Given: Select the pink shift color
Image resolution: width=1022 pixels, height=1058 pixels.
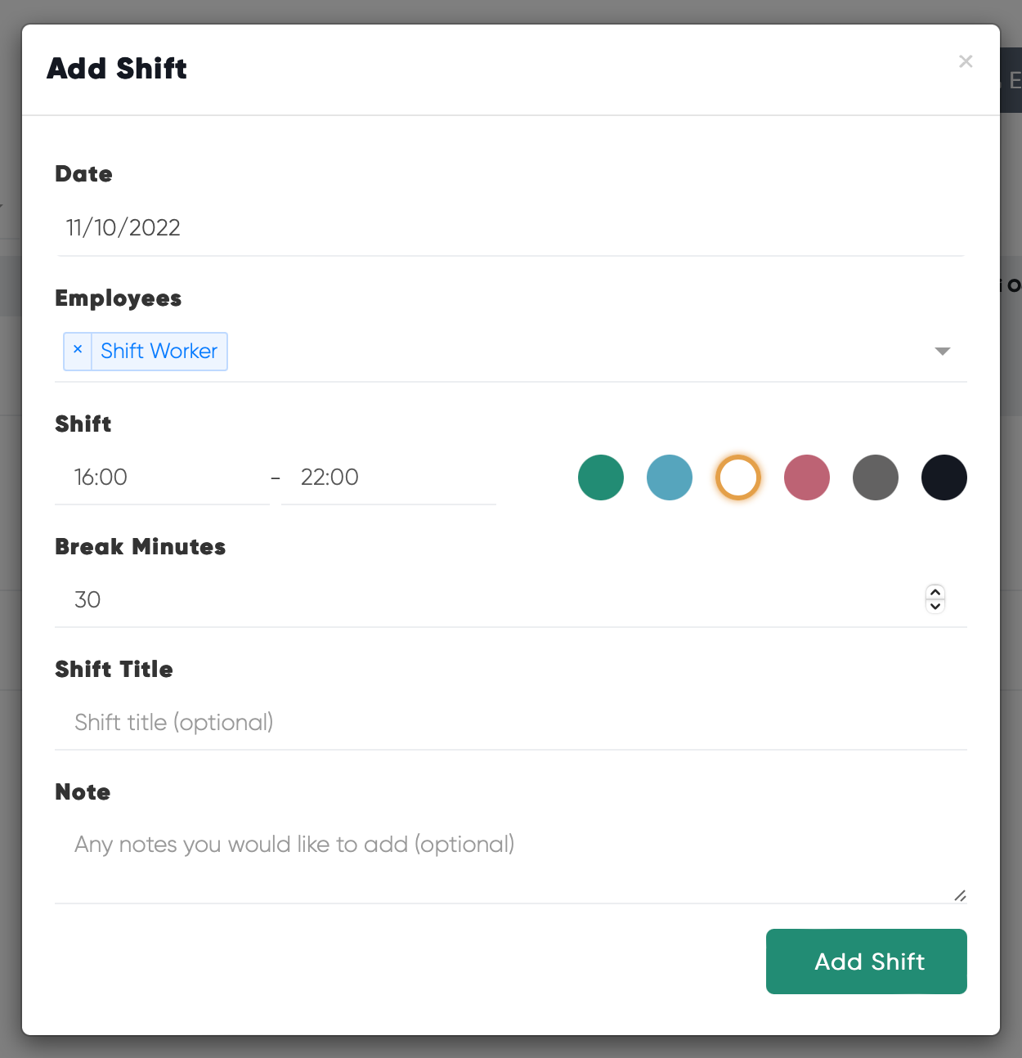Looking at the screenshot, I should 807,477.
